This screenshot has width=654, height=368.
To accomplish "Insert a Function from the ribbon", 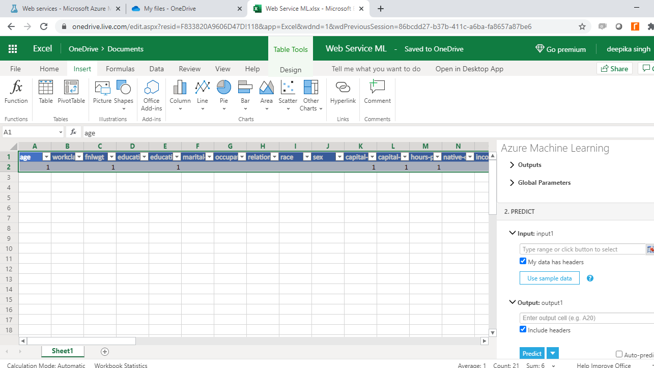I will pos(16,92).
